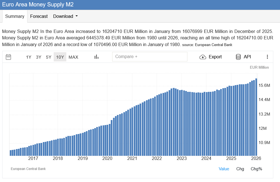Image resolution: width=280 pixels, height=182 pixels.
Task: Select the 1Y time range
Action: click(29, 57)
